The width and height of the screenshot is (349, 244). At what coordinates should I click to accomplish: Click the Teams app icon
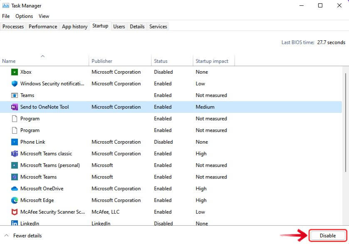tap(14, 95)
